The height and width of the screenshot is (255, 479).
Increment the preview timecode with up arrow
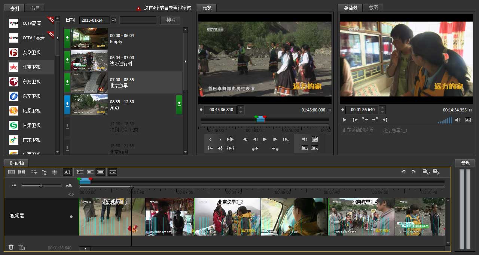click(x=241, y=108)
